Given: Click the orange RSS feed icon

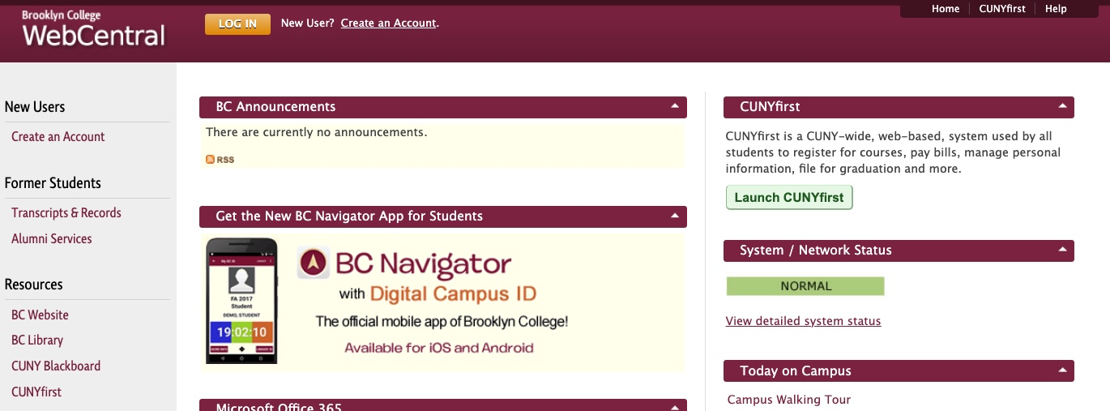Looking at the screenshot, I should click(x=211, y=160).
